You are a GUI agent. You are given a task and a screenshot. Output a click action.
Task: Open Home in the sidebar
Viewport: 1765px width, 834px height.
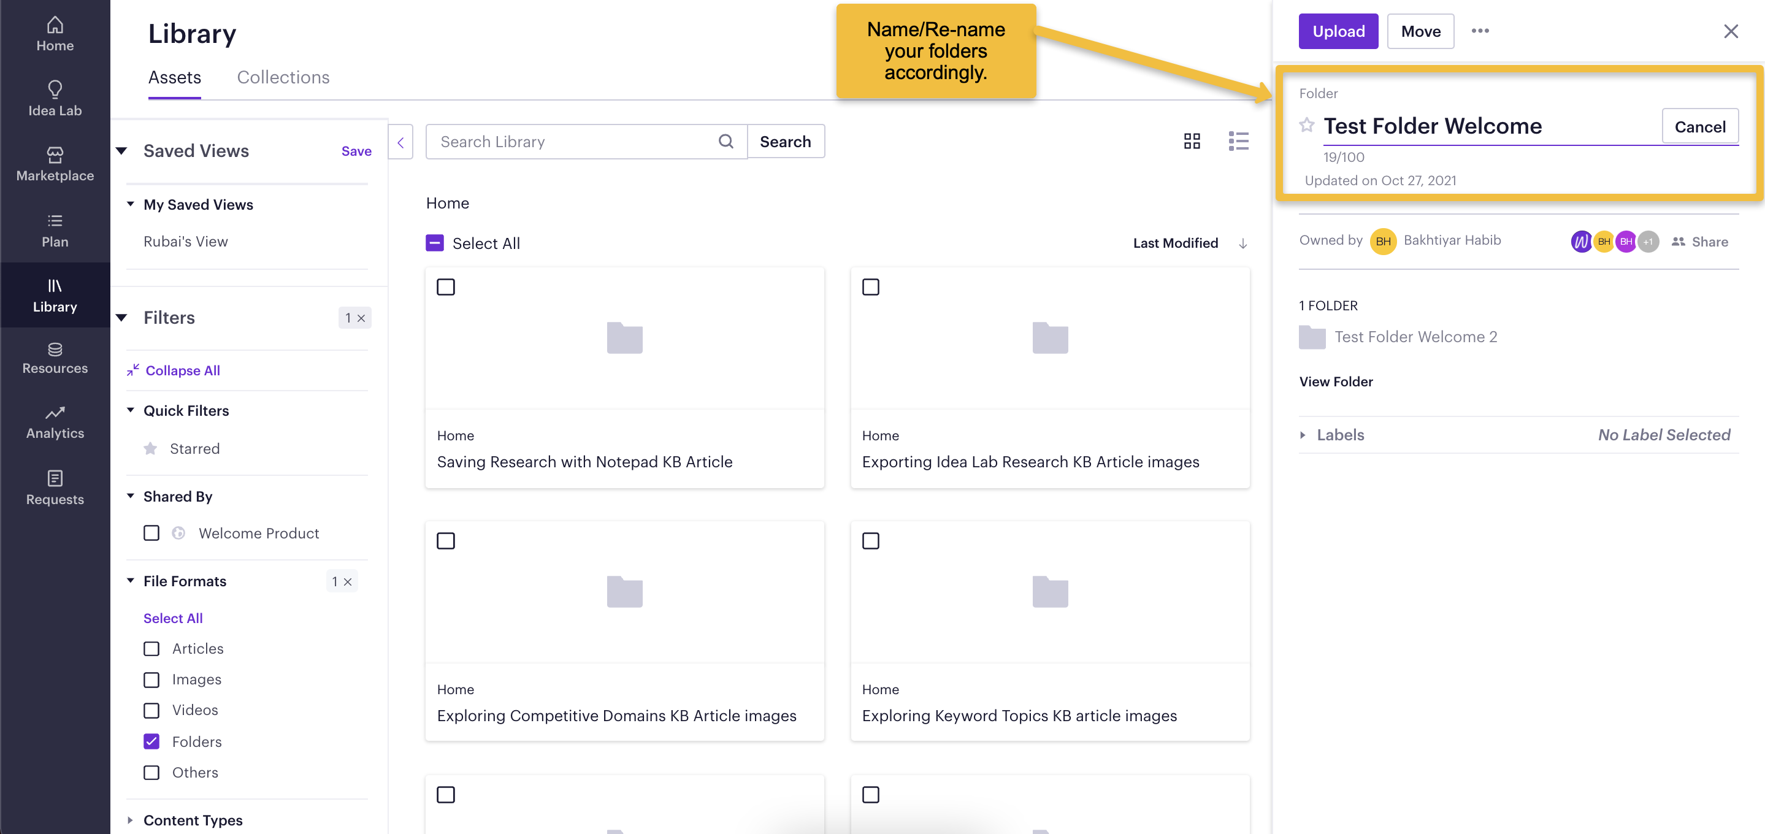tap(55, 34)
